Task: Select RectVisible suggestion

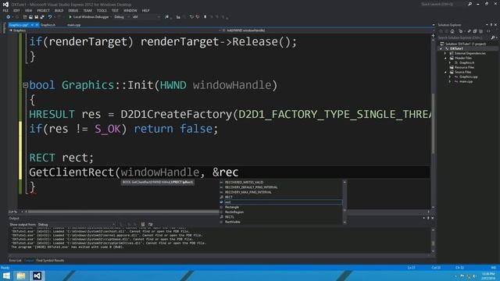Action: (x=233, y=222)
